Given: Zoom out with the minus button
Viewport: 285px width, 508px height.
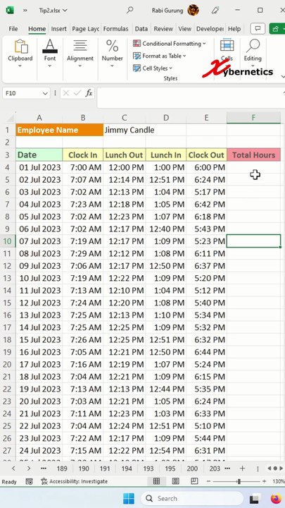Looking at the screenshot, I should click(208, 481).
